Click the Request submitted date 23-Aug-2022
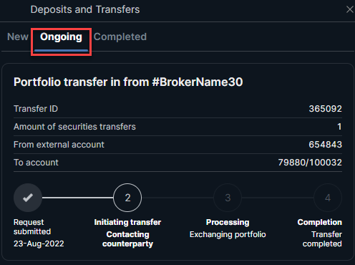Image resolution: width=355 pixels, height=265 pixels. [39, 244]
